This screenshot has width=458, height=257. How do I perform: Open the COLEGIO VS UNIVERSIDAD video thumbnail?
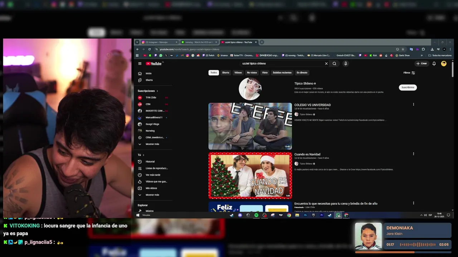point(250,126)
